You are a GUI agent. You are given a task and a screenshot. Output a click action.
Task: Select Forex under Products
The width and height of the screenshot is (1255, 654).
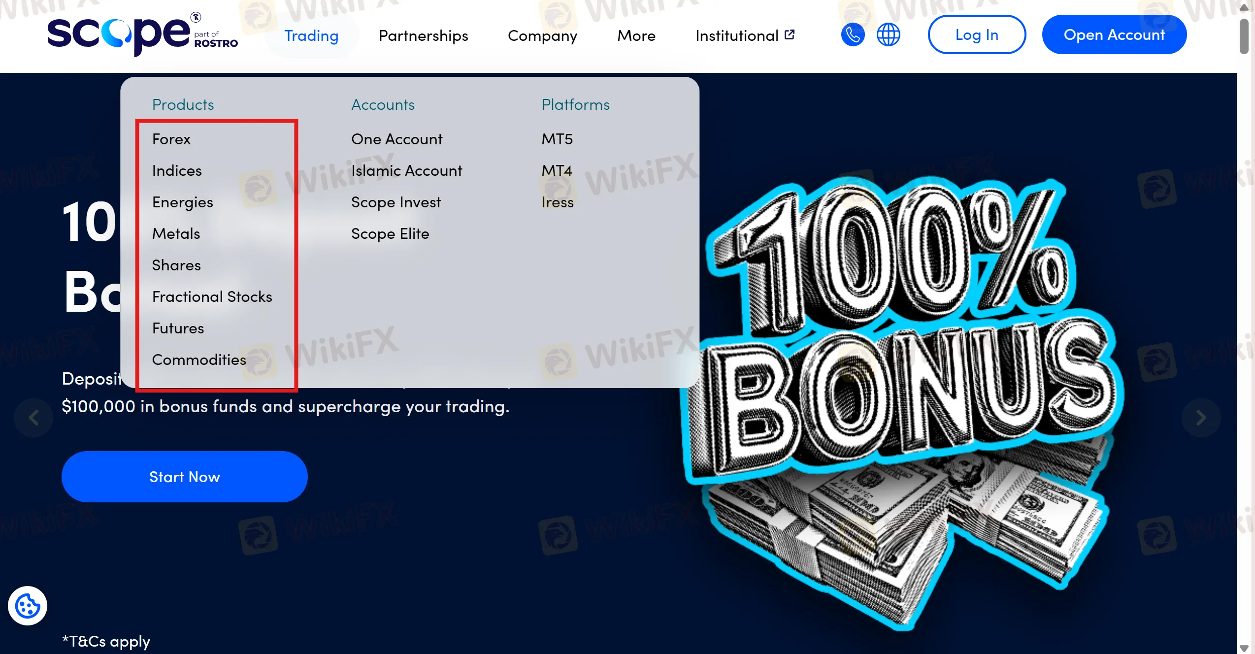point(171,139)
